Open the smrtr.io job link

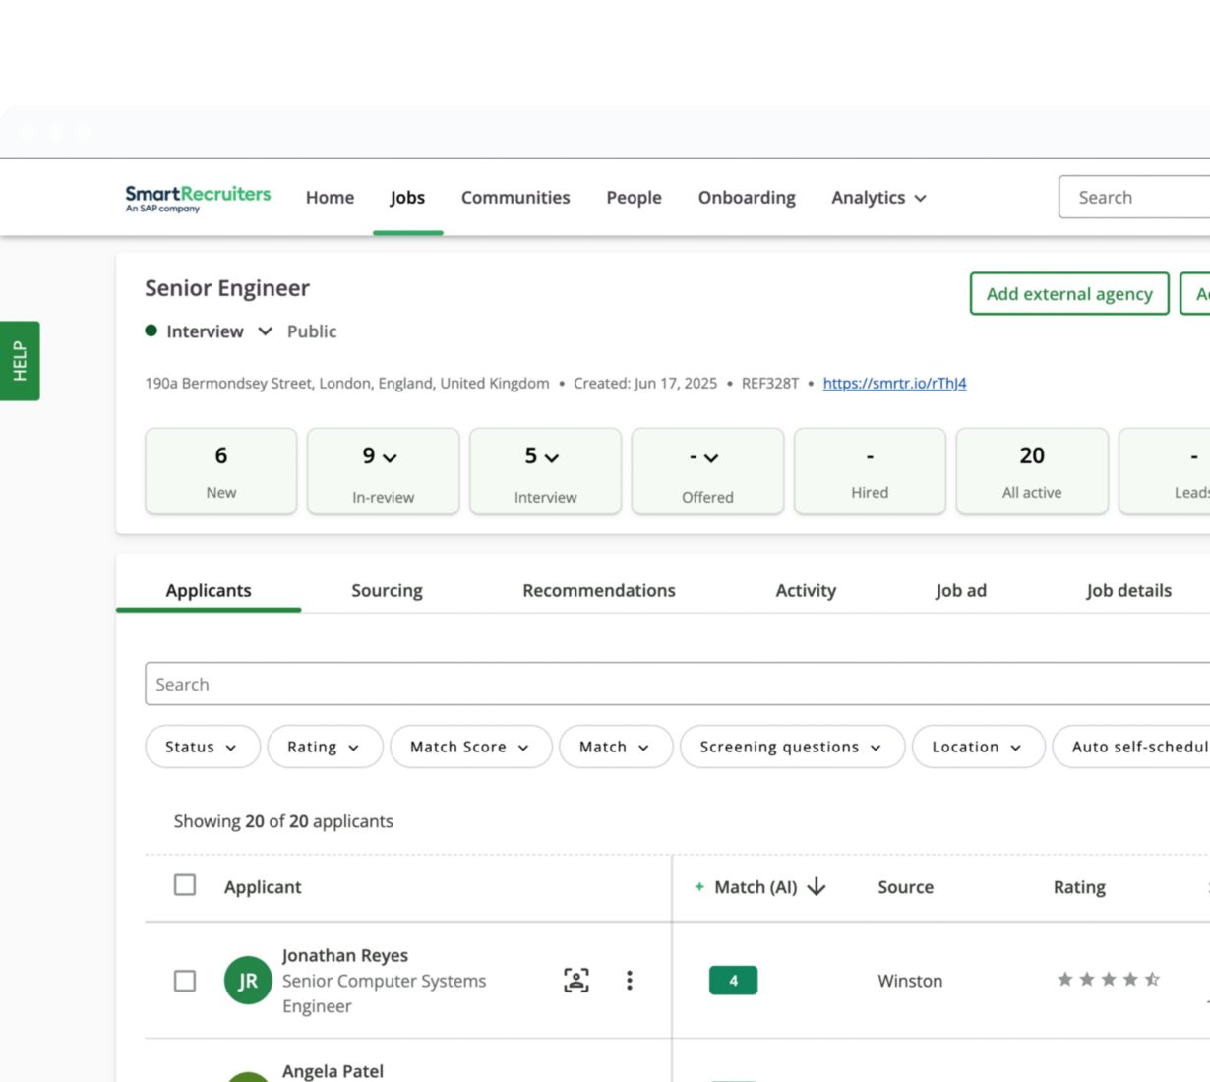[894, 384]
